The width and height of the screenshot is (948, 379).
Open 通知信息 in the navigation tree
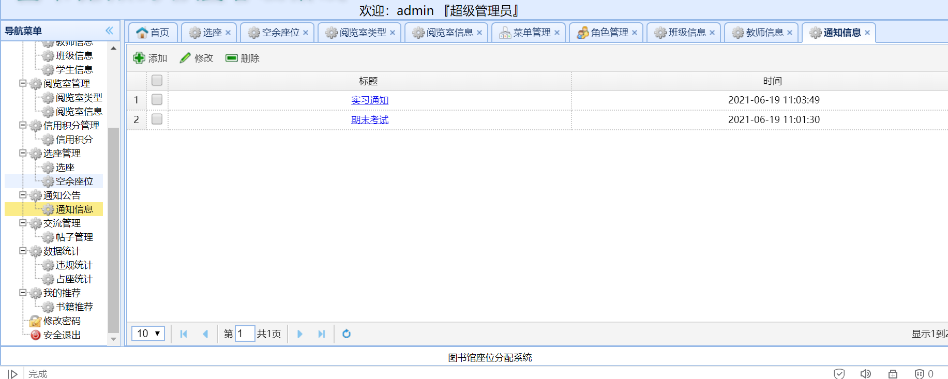click(74, 209)
